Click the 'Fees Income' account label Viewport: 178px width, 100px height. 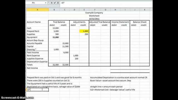[33, 52]
